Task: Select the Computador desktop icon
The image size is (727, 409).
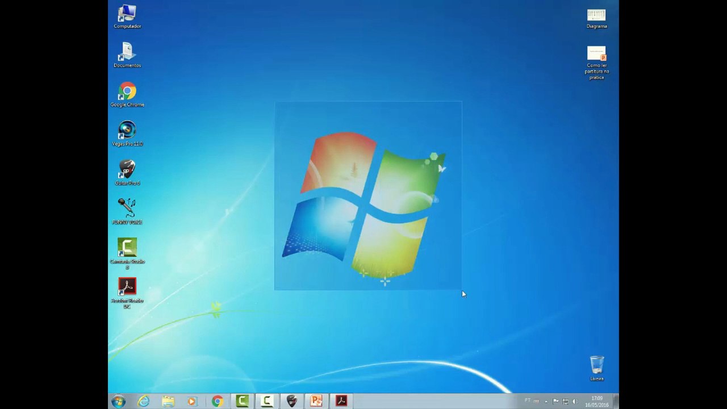Action: [x=127, y=17]
